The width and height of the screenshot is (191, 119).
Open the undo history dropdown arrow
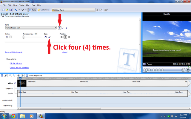pos(19,10)
